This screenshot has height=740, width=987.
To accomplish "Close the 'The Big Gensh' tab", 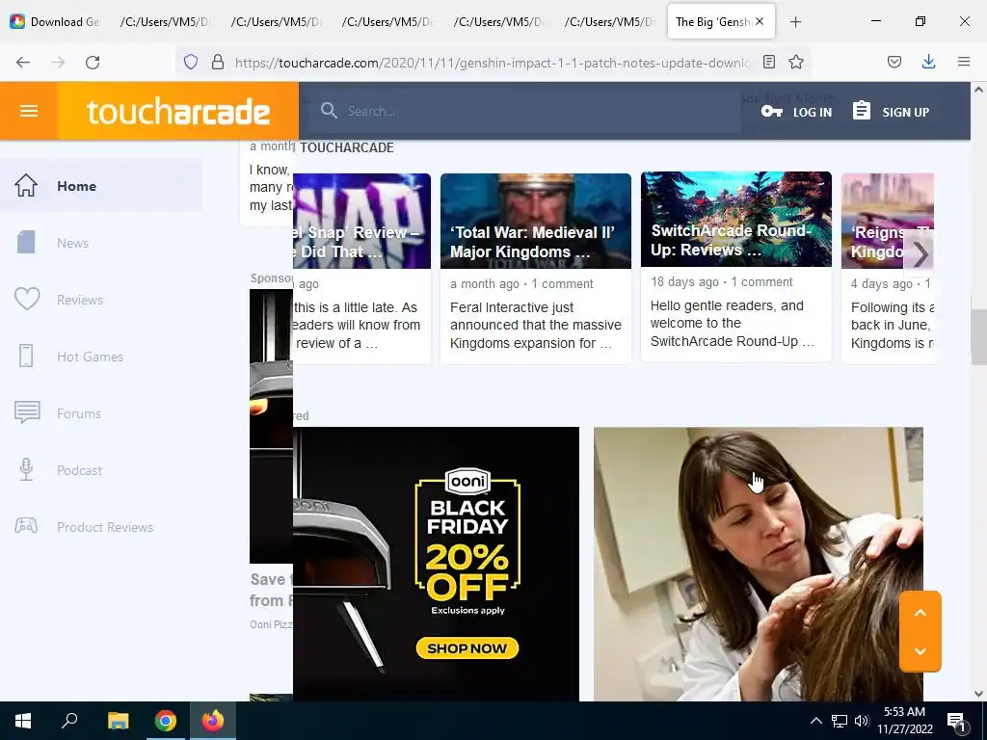I will [760, 21].
